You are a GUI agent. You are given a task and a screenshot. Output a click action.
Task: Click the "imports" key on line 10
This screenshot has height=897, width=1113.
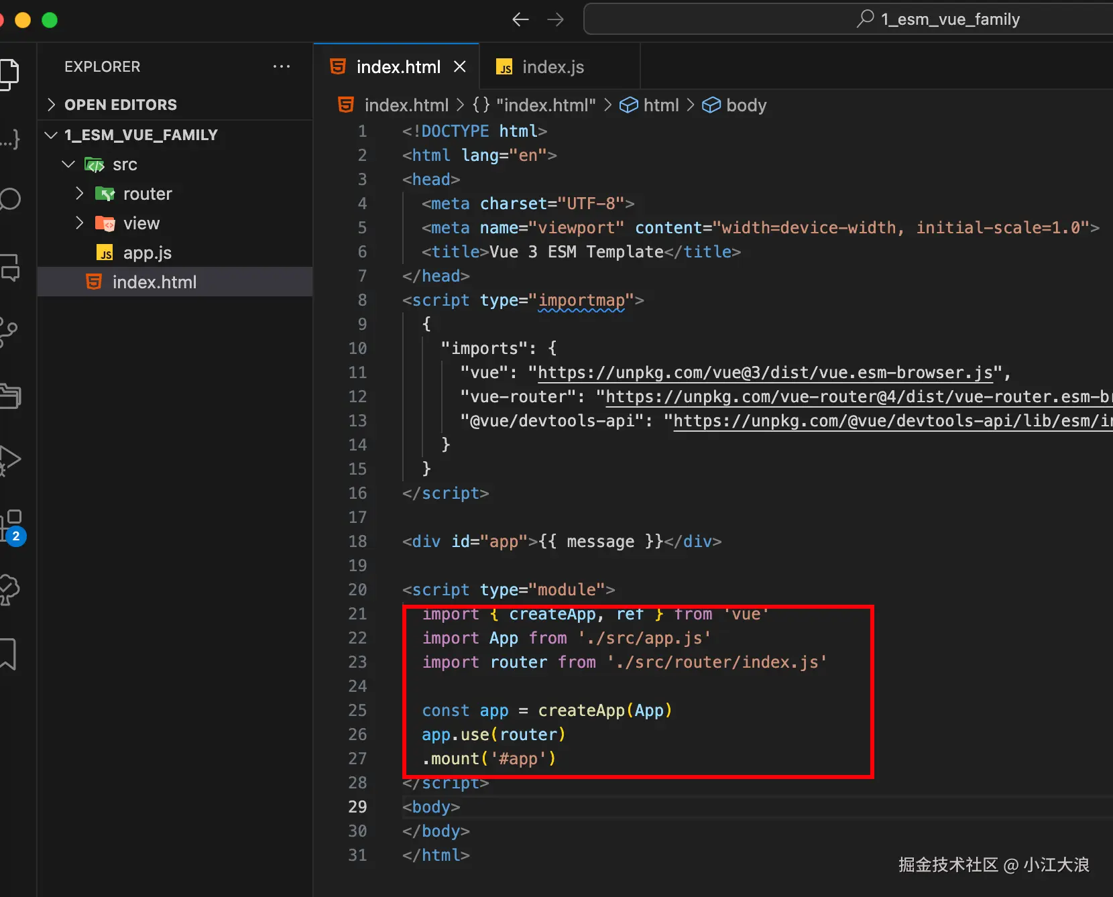(x=485, y=349)
